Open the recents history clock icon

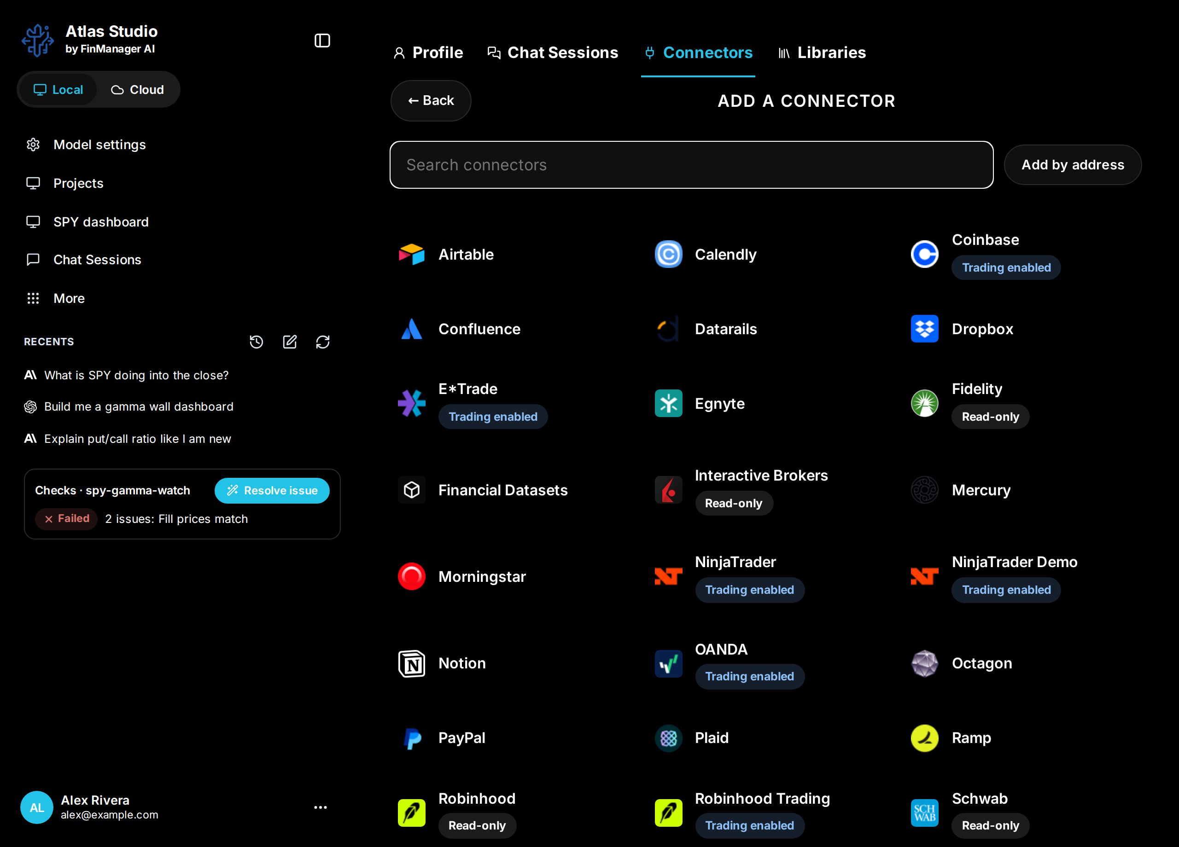pos(256,342)
